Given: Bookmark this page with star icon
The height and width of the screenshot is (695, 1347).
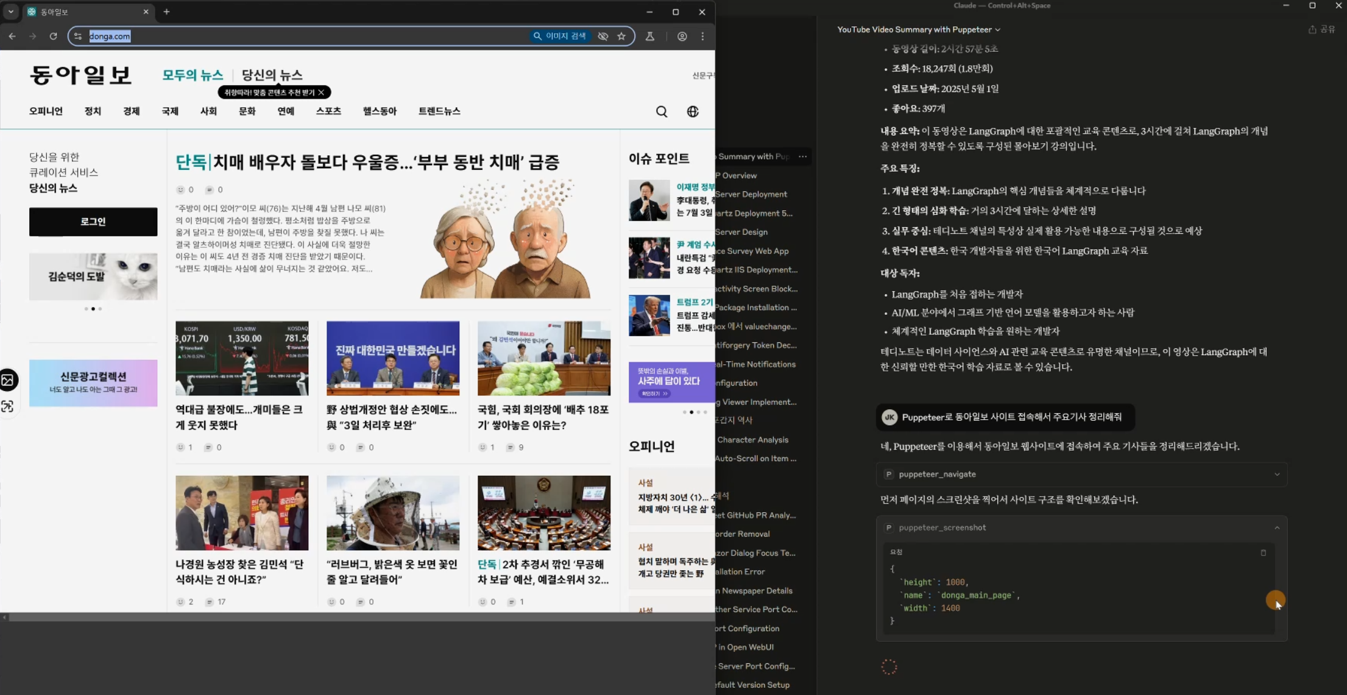Looking at the screenshot, I should click(x=621, y=37).
